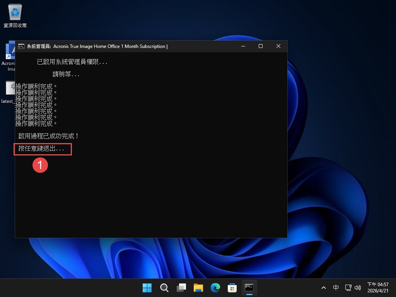Expand the hidden tray icons chevron

tap(324, 288)
